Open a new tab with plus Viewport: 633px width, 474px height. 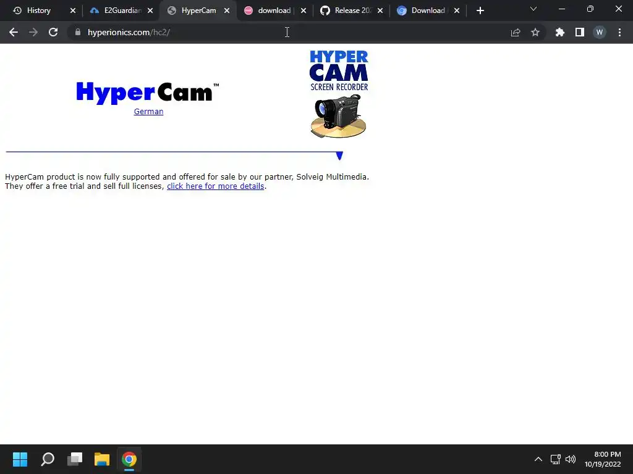point(480,11)
